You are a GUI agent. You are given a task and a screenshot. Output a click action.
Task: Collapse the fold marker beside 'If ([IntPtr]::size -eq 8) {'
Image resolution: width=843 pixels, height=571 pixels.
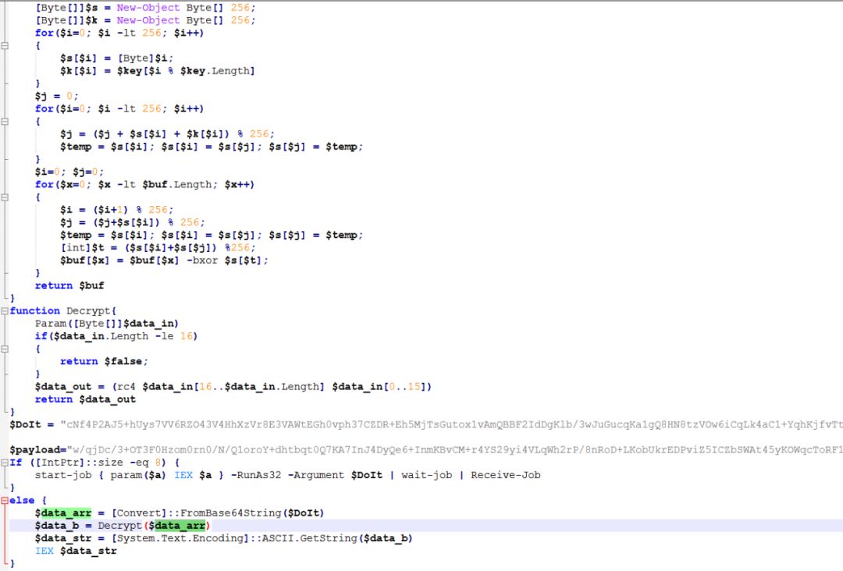5,463
